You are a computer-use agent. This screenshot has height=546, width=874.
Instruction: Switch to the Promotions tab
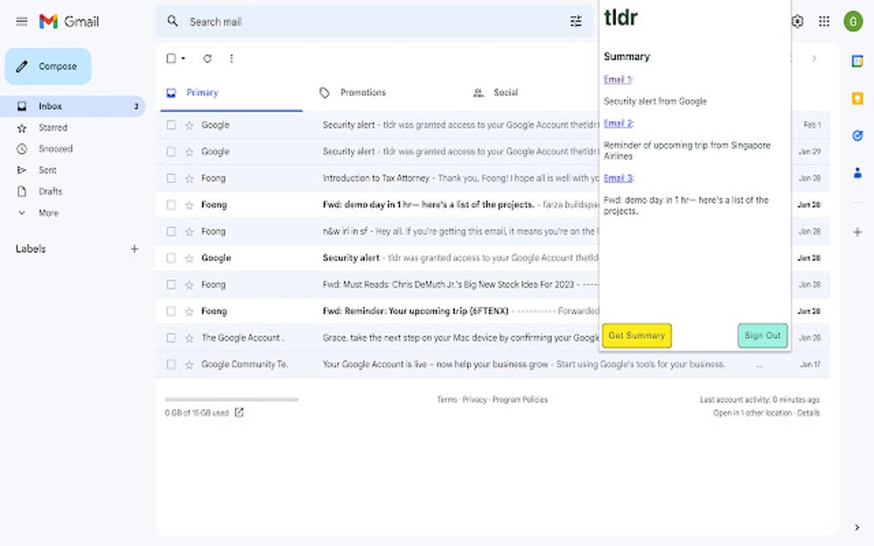pyautogui.click(x=363, y=92)
